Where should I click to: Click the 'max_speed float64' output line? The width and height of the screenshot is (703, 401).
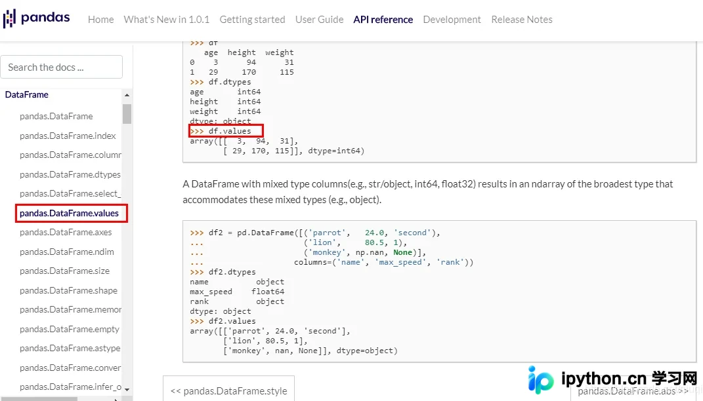point(237,292)
